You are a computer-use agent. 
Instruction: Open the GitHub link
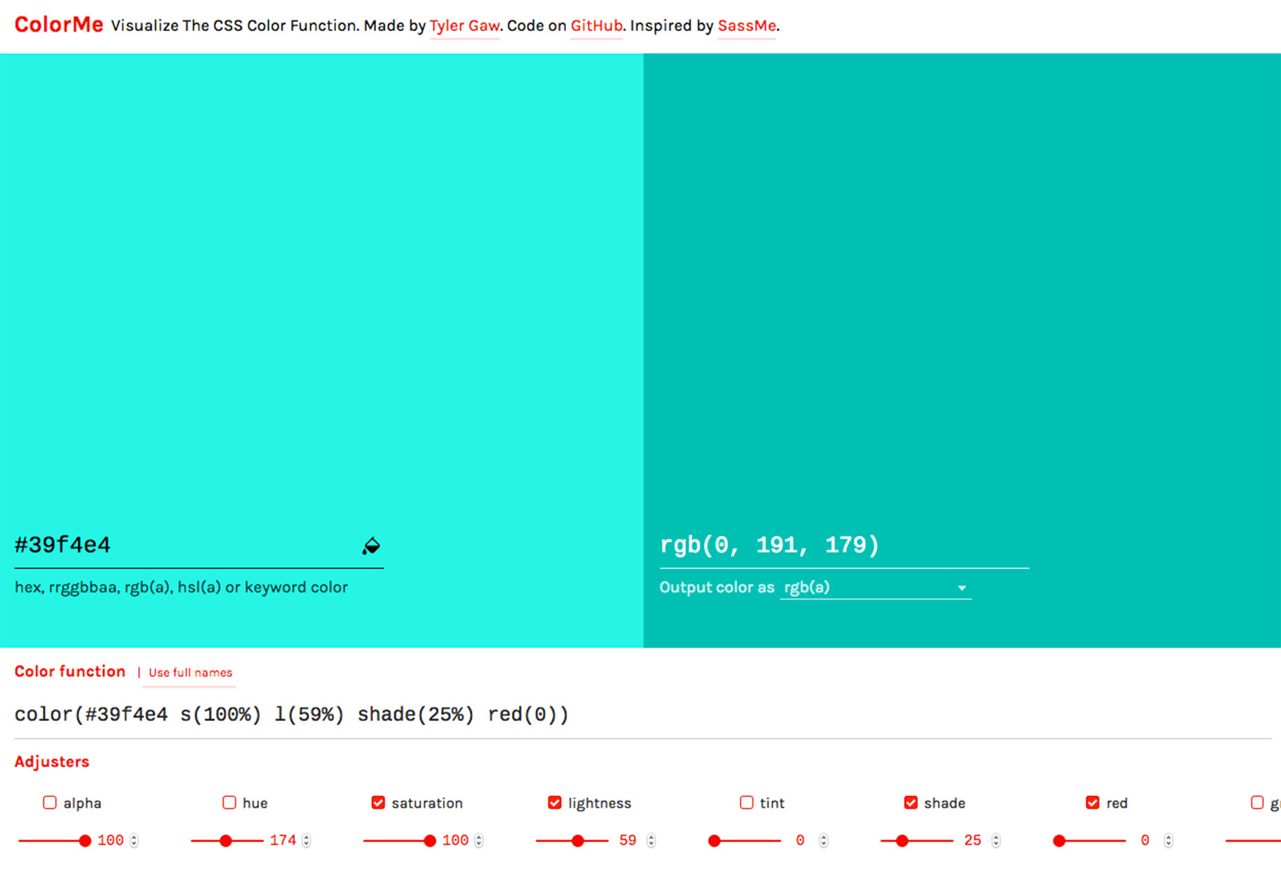click(596, 26)
